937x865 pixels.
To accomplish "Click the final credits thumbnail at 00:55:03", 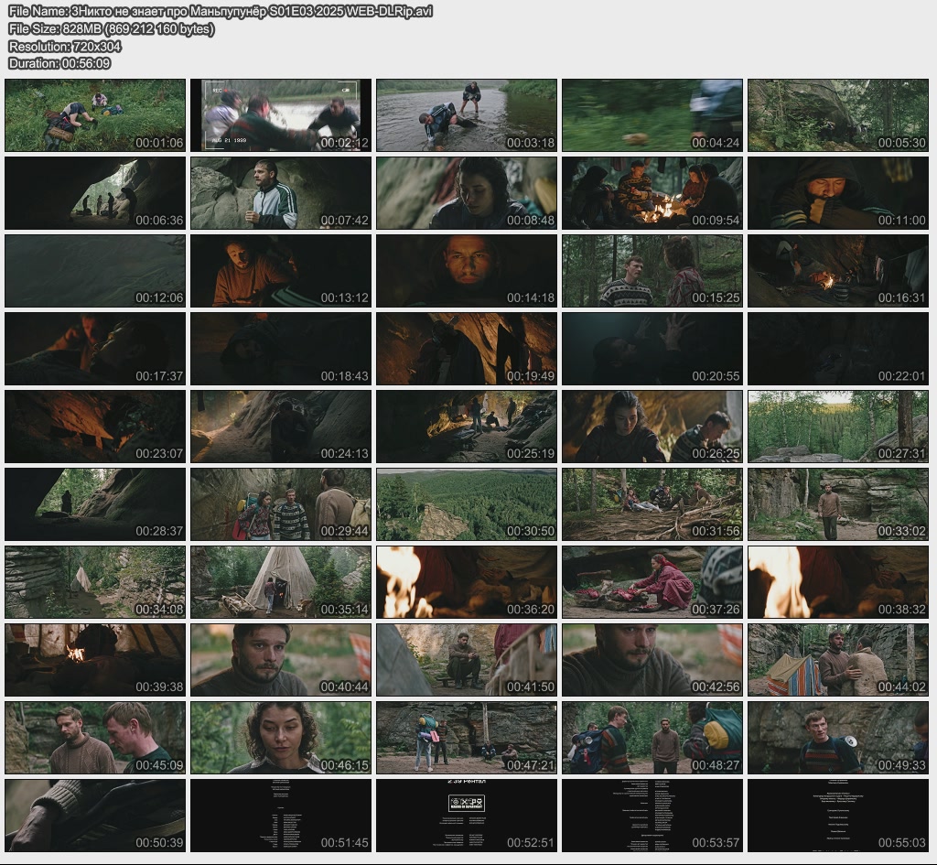I will tap(838, 816).
